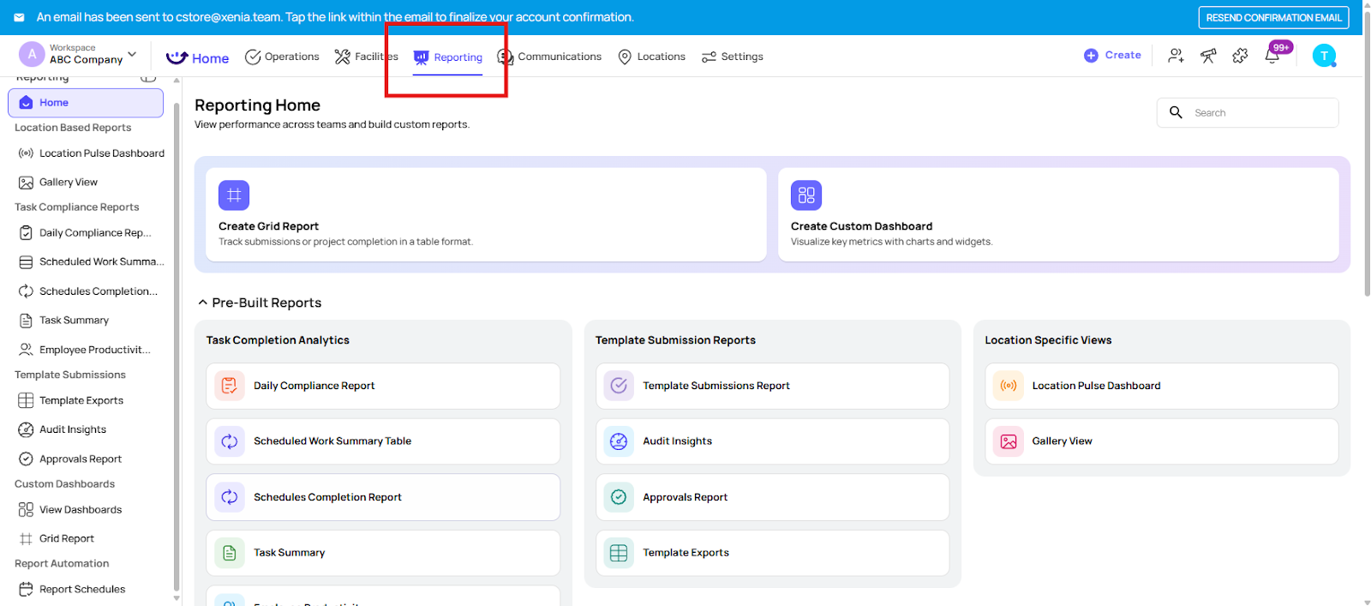Click the Create Grid Report icon

(234, 195)
